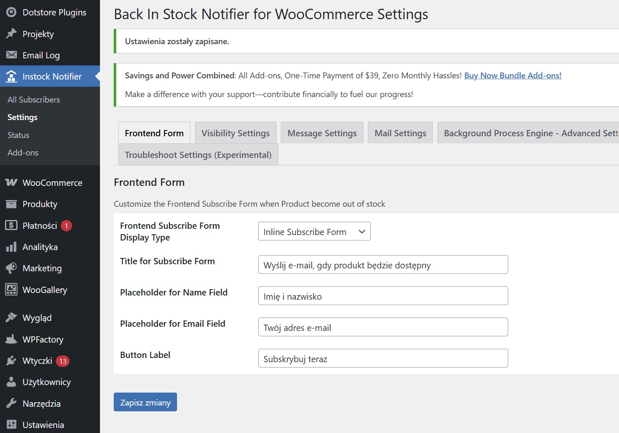Switch to the Visibility Settings tab

[235, 133]
